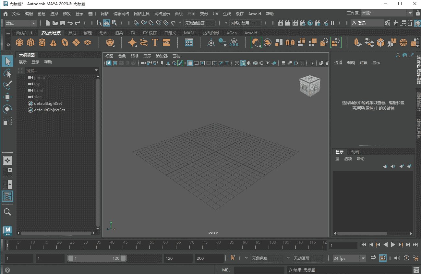421x274 pixels.
Task: Switch to the 动画 layer editor tab
Action: click(355, 152)
